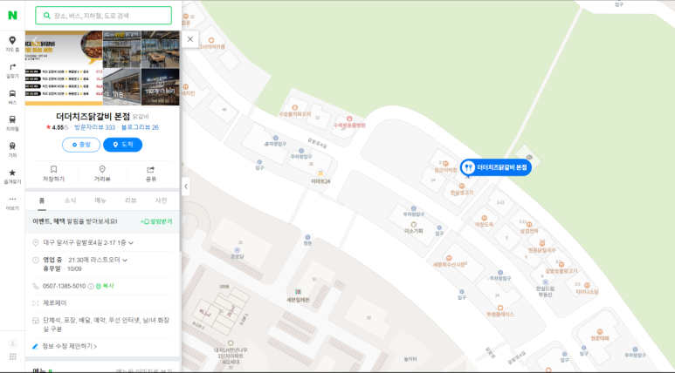The width and height of the screenshot is (675, 373).
Task: Click 알림받기 notification button
Action: [156, 221]
